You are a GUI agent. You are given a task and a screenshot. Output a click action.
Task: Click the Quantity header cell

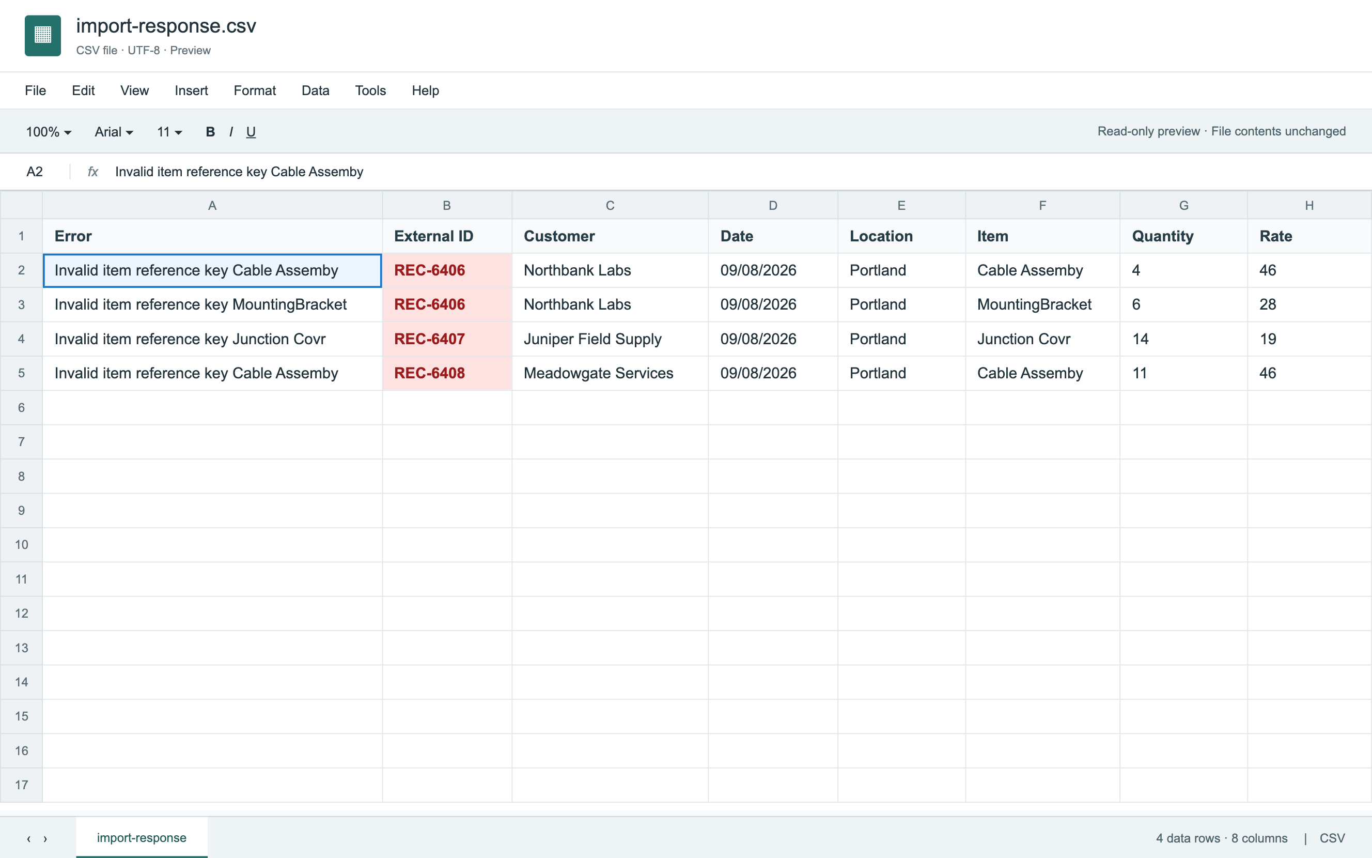1183,236
